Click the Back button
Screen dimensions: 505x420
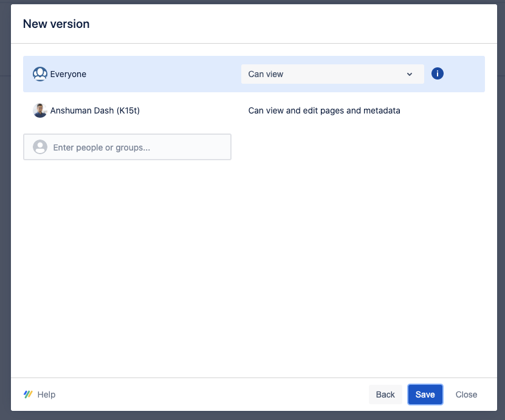(x=385, y=395)
